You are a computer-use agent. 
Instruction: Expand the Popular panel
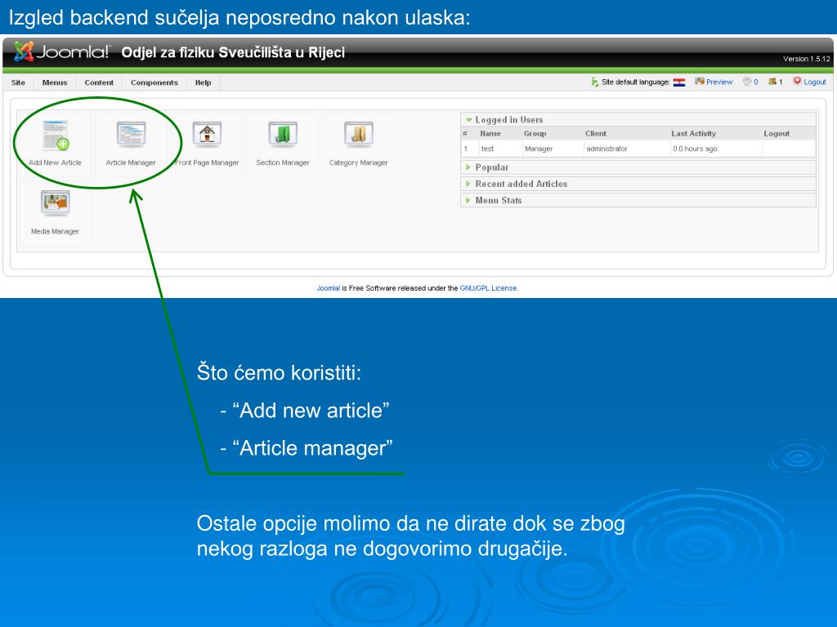tap(638, 167)
